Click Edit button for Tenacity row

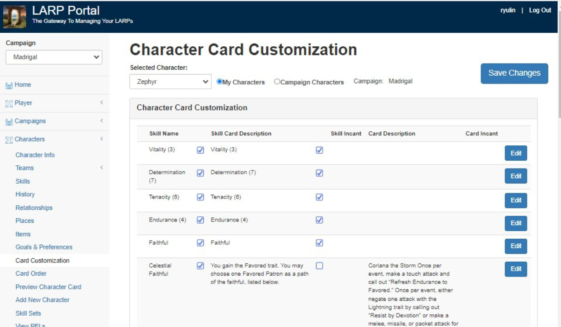coord(516,200)
